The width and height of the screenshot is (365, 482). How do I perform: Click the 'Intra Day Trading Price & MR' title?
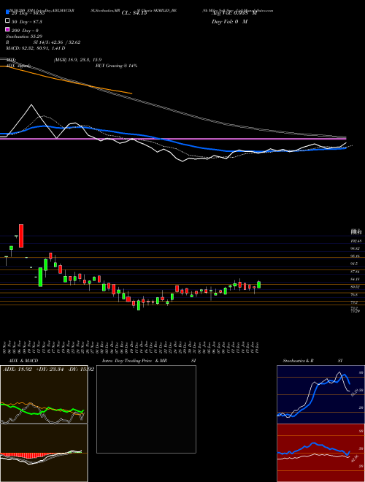[x=134, y=361]
